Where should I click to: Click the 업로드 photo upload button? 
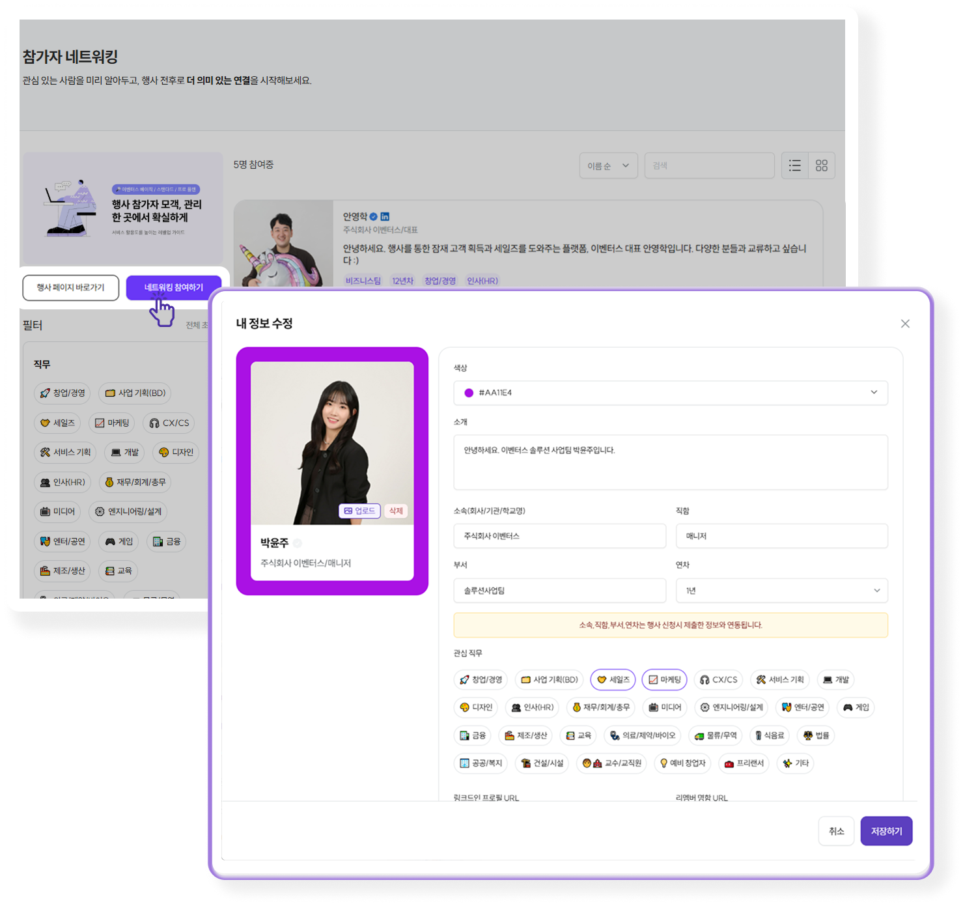click(360, 511)
